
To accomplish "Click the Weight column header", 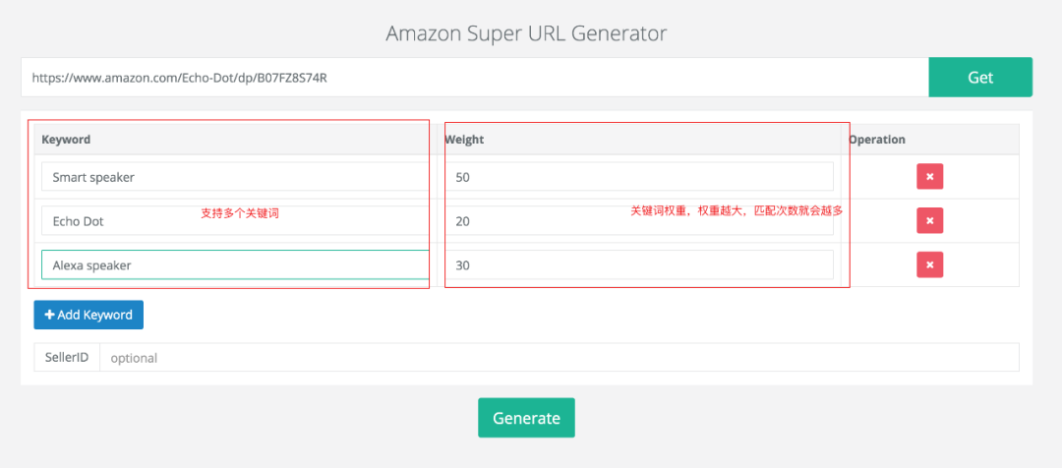I will click(464, 140).
